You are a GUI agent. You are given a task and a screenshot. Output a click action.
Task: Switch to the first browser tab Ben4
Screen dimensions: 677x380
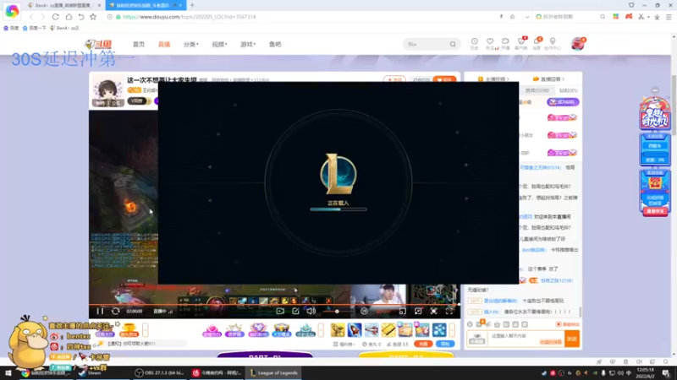[63, 5]
